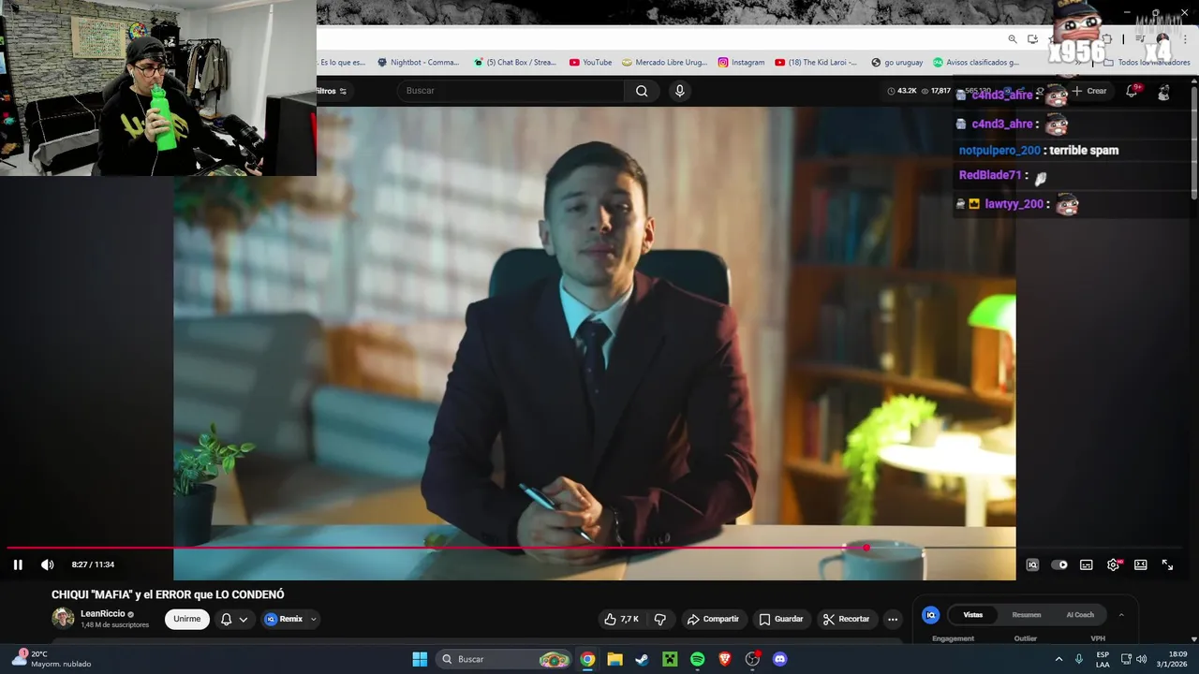Open Minecraft from taskbar
1199x674 pixels.
point(670,659)
